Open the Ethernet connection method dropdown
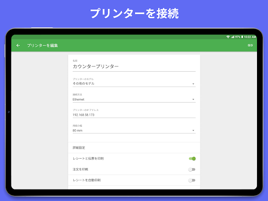The width and height of the screenshot is (268, 201). (134, 99)
